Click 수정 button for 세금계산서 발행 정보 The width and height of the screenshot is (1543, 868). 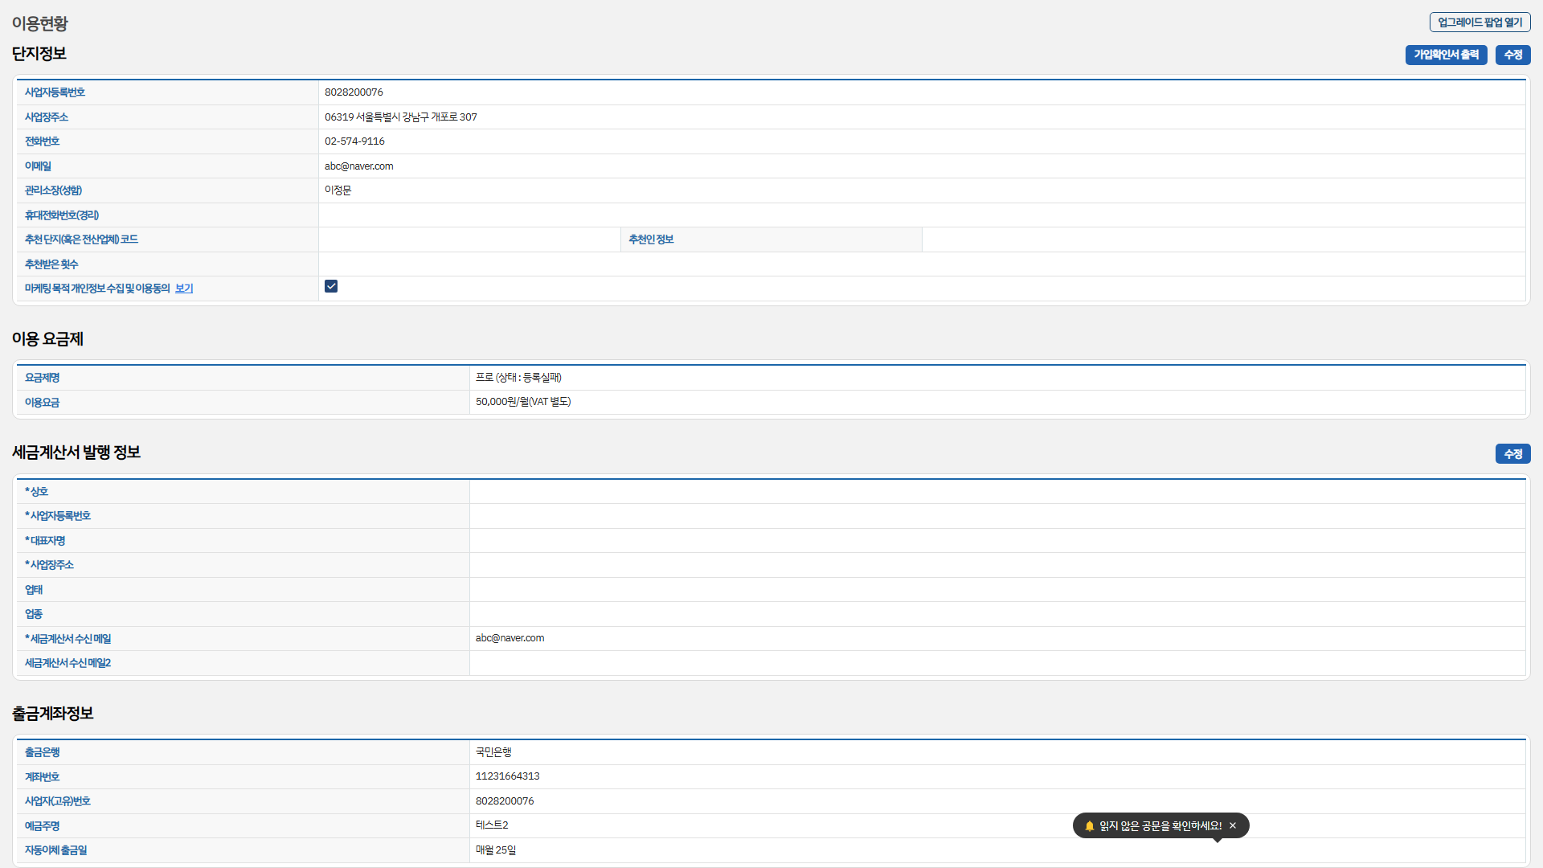[x=1512, y=454]
